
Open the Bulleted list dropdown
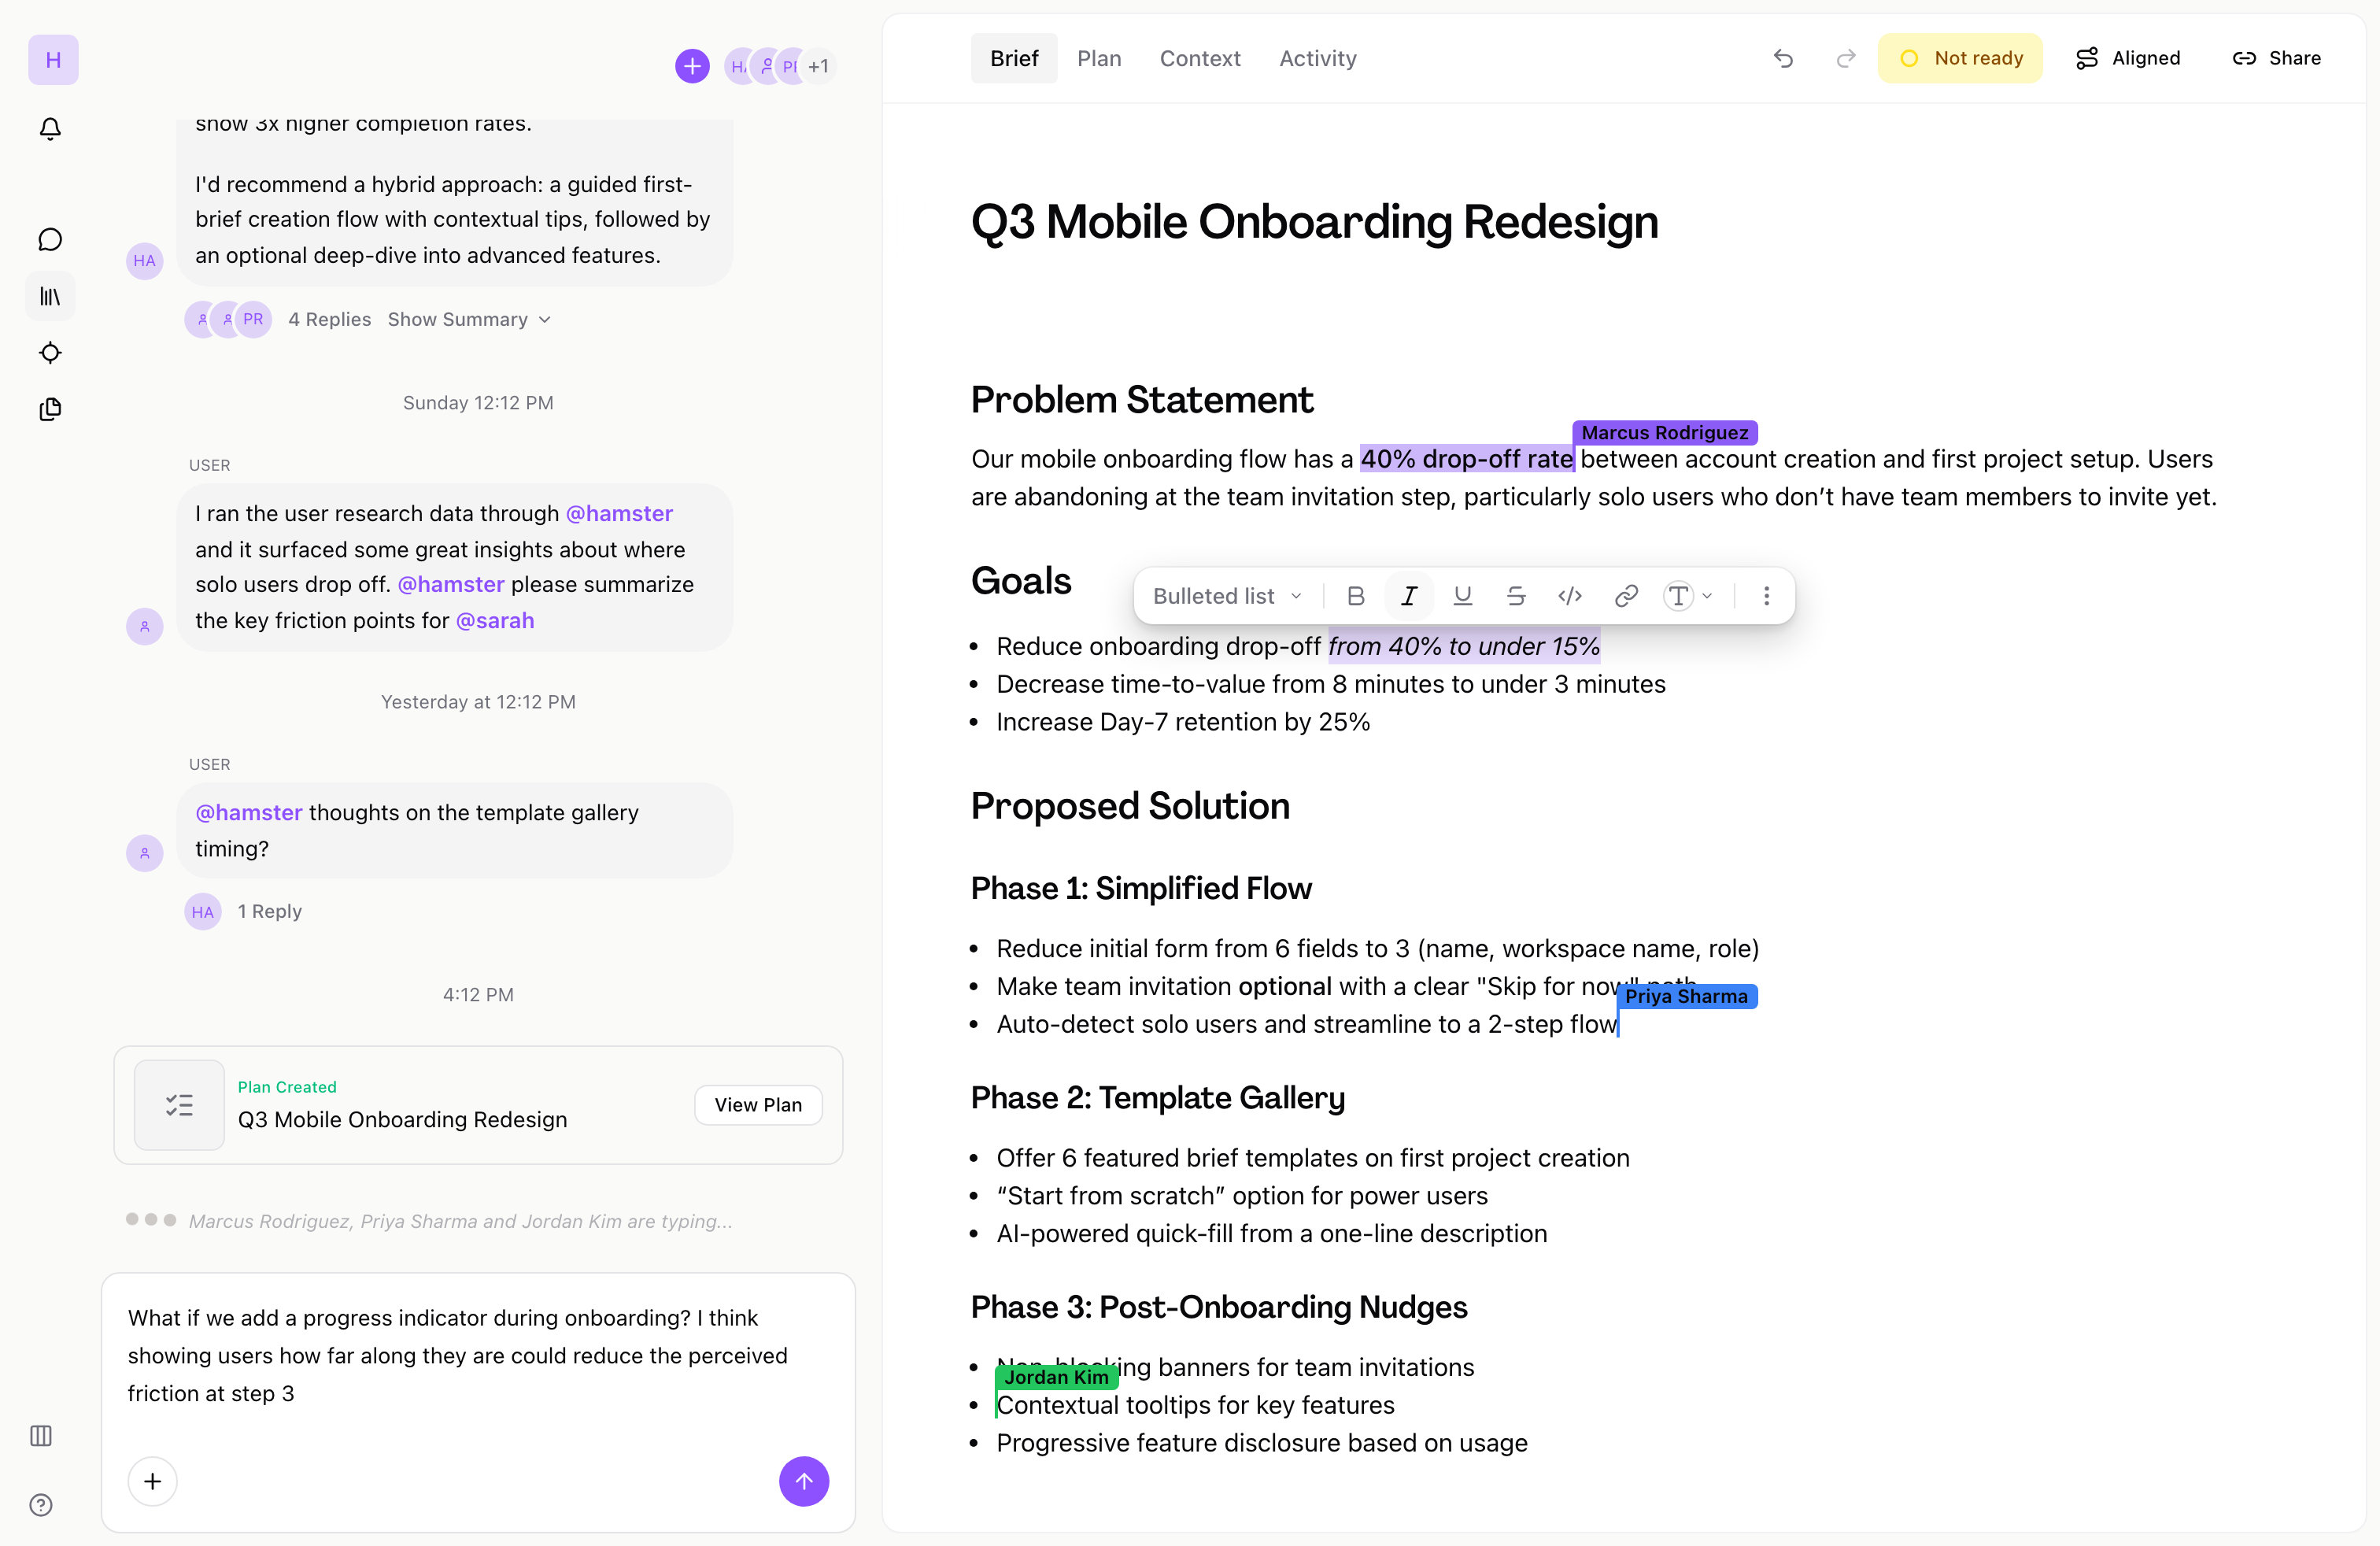(x=1226, y=595)
